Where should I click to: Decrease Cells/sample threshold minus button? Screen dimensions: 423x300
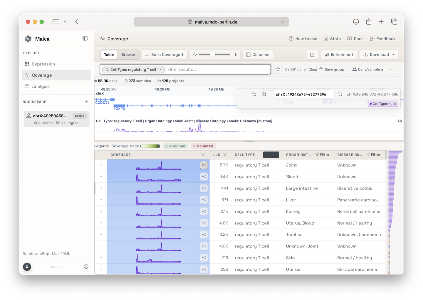tap(390, 70)
